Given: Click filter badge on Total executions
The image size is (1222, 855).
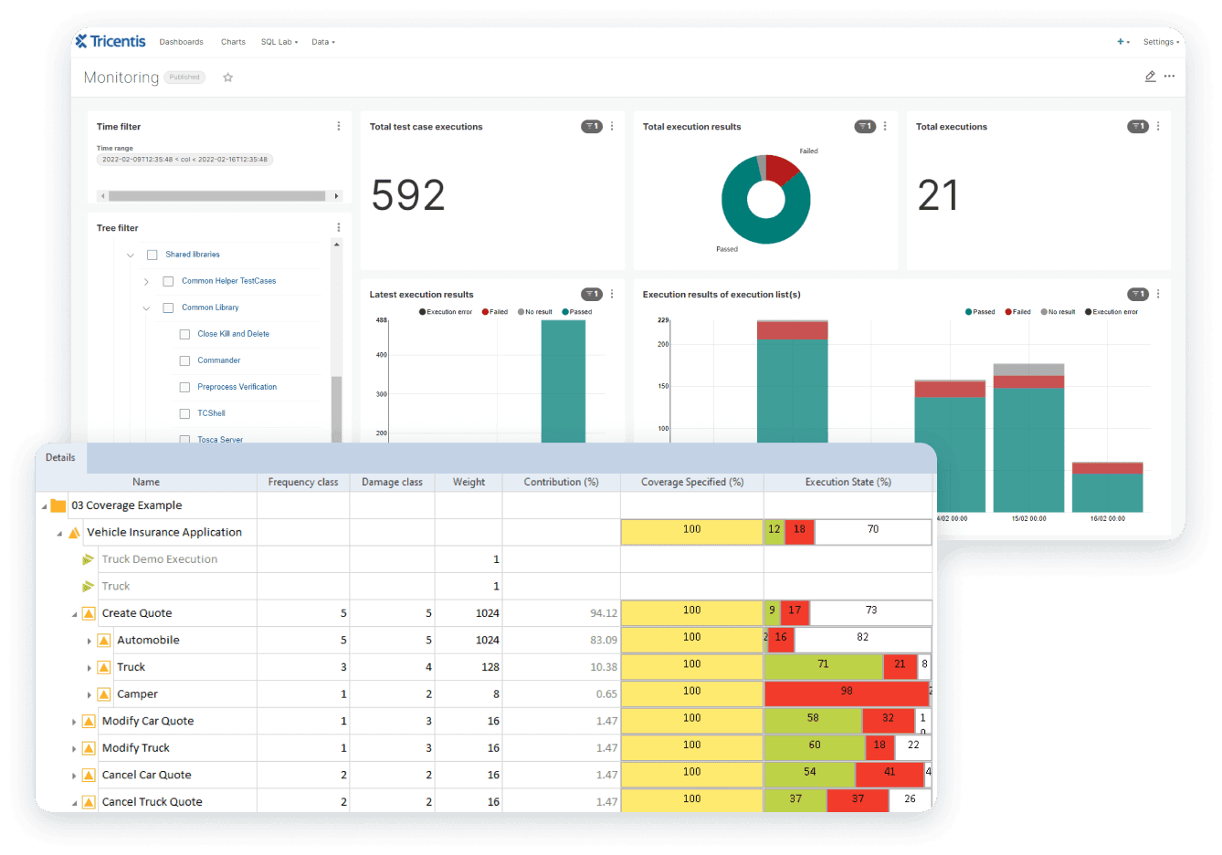Looking at the screenshot, I should coord(1137,127).
